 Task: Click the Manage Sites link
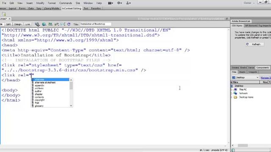coord(266,78)
